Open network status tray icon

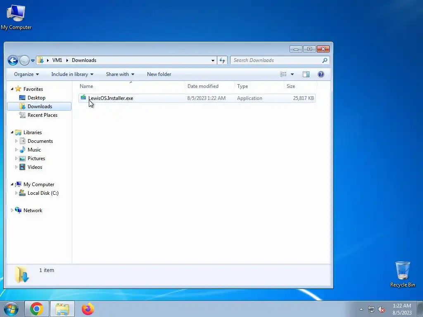[371, 309]
